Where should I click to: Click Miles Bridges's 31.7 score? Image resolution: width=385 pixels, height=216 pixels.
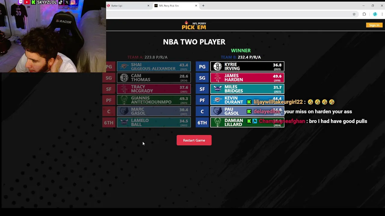pyautogui.click(x=277, y=87)
